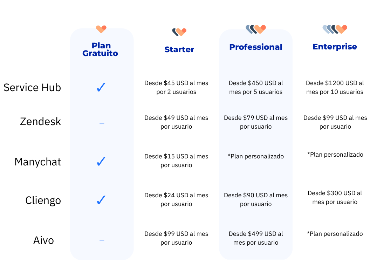This screenshot has width=370, height=266.
Task: Click the double-heart icon above Starter
Action: 179,32
